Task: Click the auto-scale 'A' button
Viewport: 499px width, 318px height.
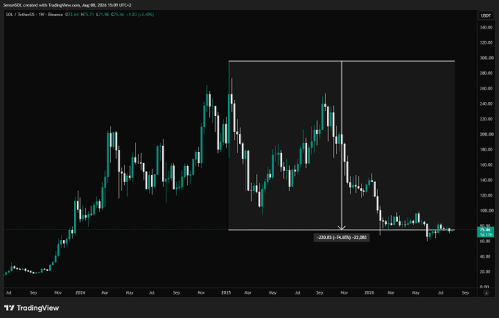Action: pos(486,293)
